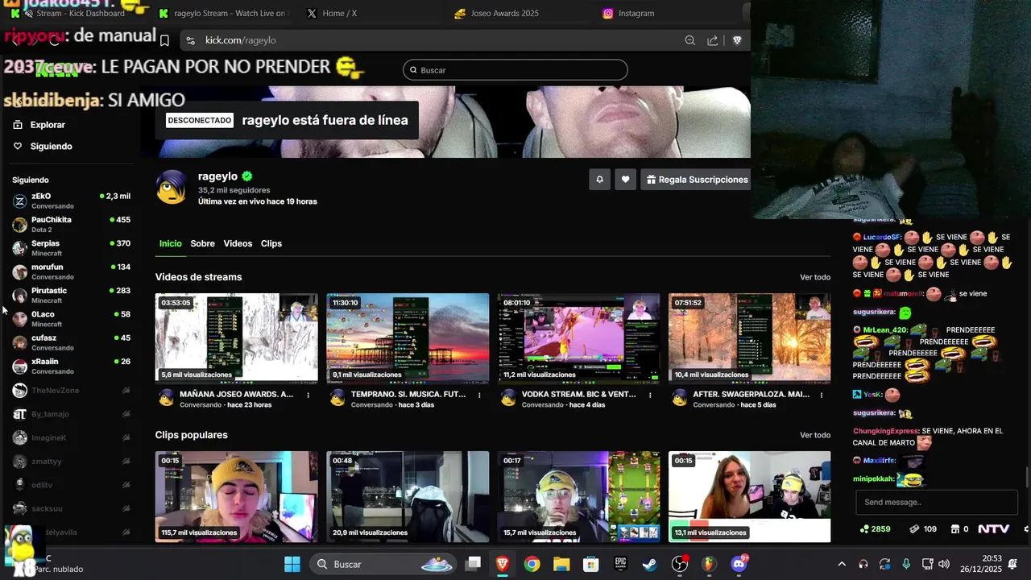
Task: Switch to Instagram browser tab
Action: coord(628,13)
